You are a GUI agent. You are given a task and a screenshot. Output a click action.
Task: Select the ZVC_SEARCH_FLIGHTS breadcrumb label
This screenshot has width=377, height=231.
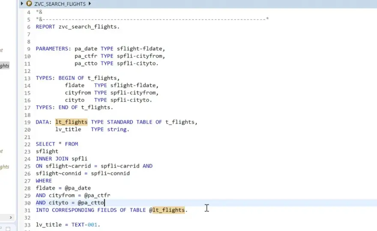pos(60,4)
